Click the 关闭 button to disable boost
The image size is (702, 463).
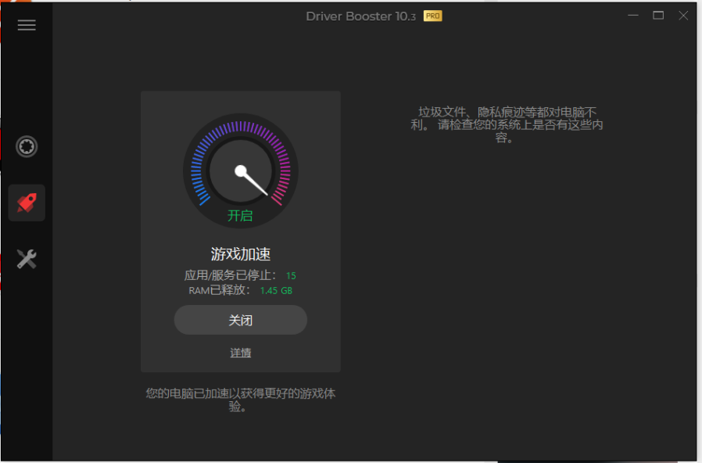coord(241,320)
